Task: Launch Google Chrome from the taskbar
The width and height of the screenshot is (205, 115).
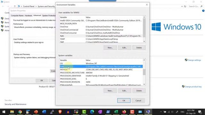Action: click(x=20, y=112)
